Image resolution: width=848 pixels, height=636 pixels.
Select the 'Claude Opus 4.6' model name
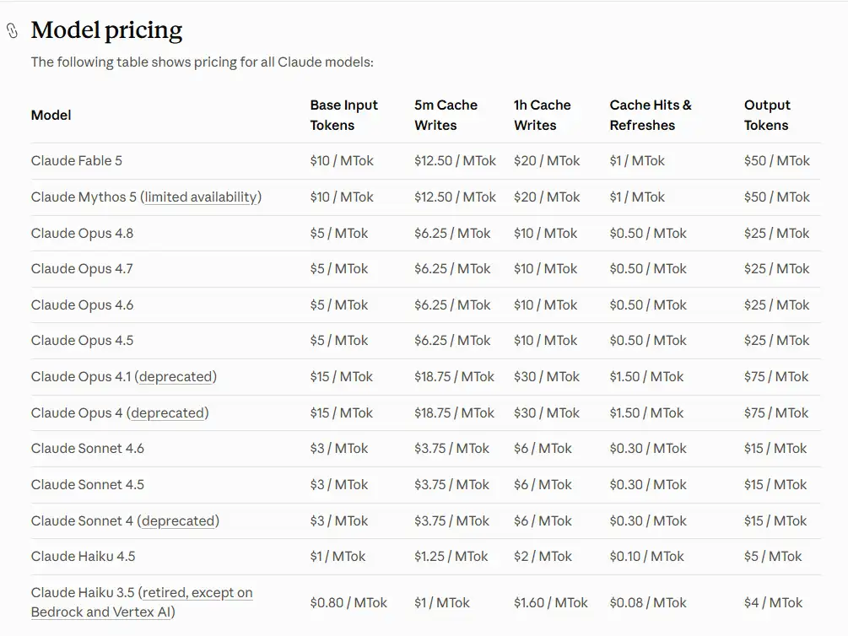[x=82, y=305]
